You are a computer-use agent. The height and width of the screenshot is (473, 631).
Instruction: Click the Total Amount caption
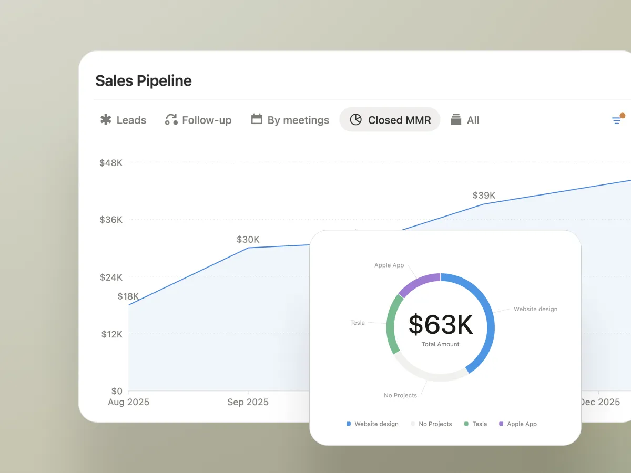441,344
